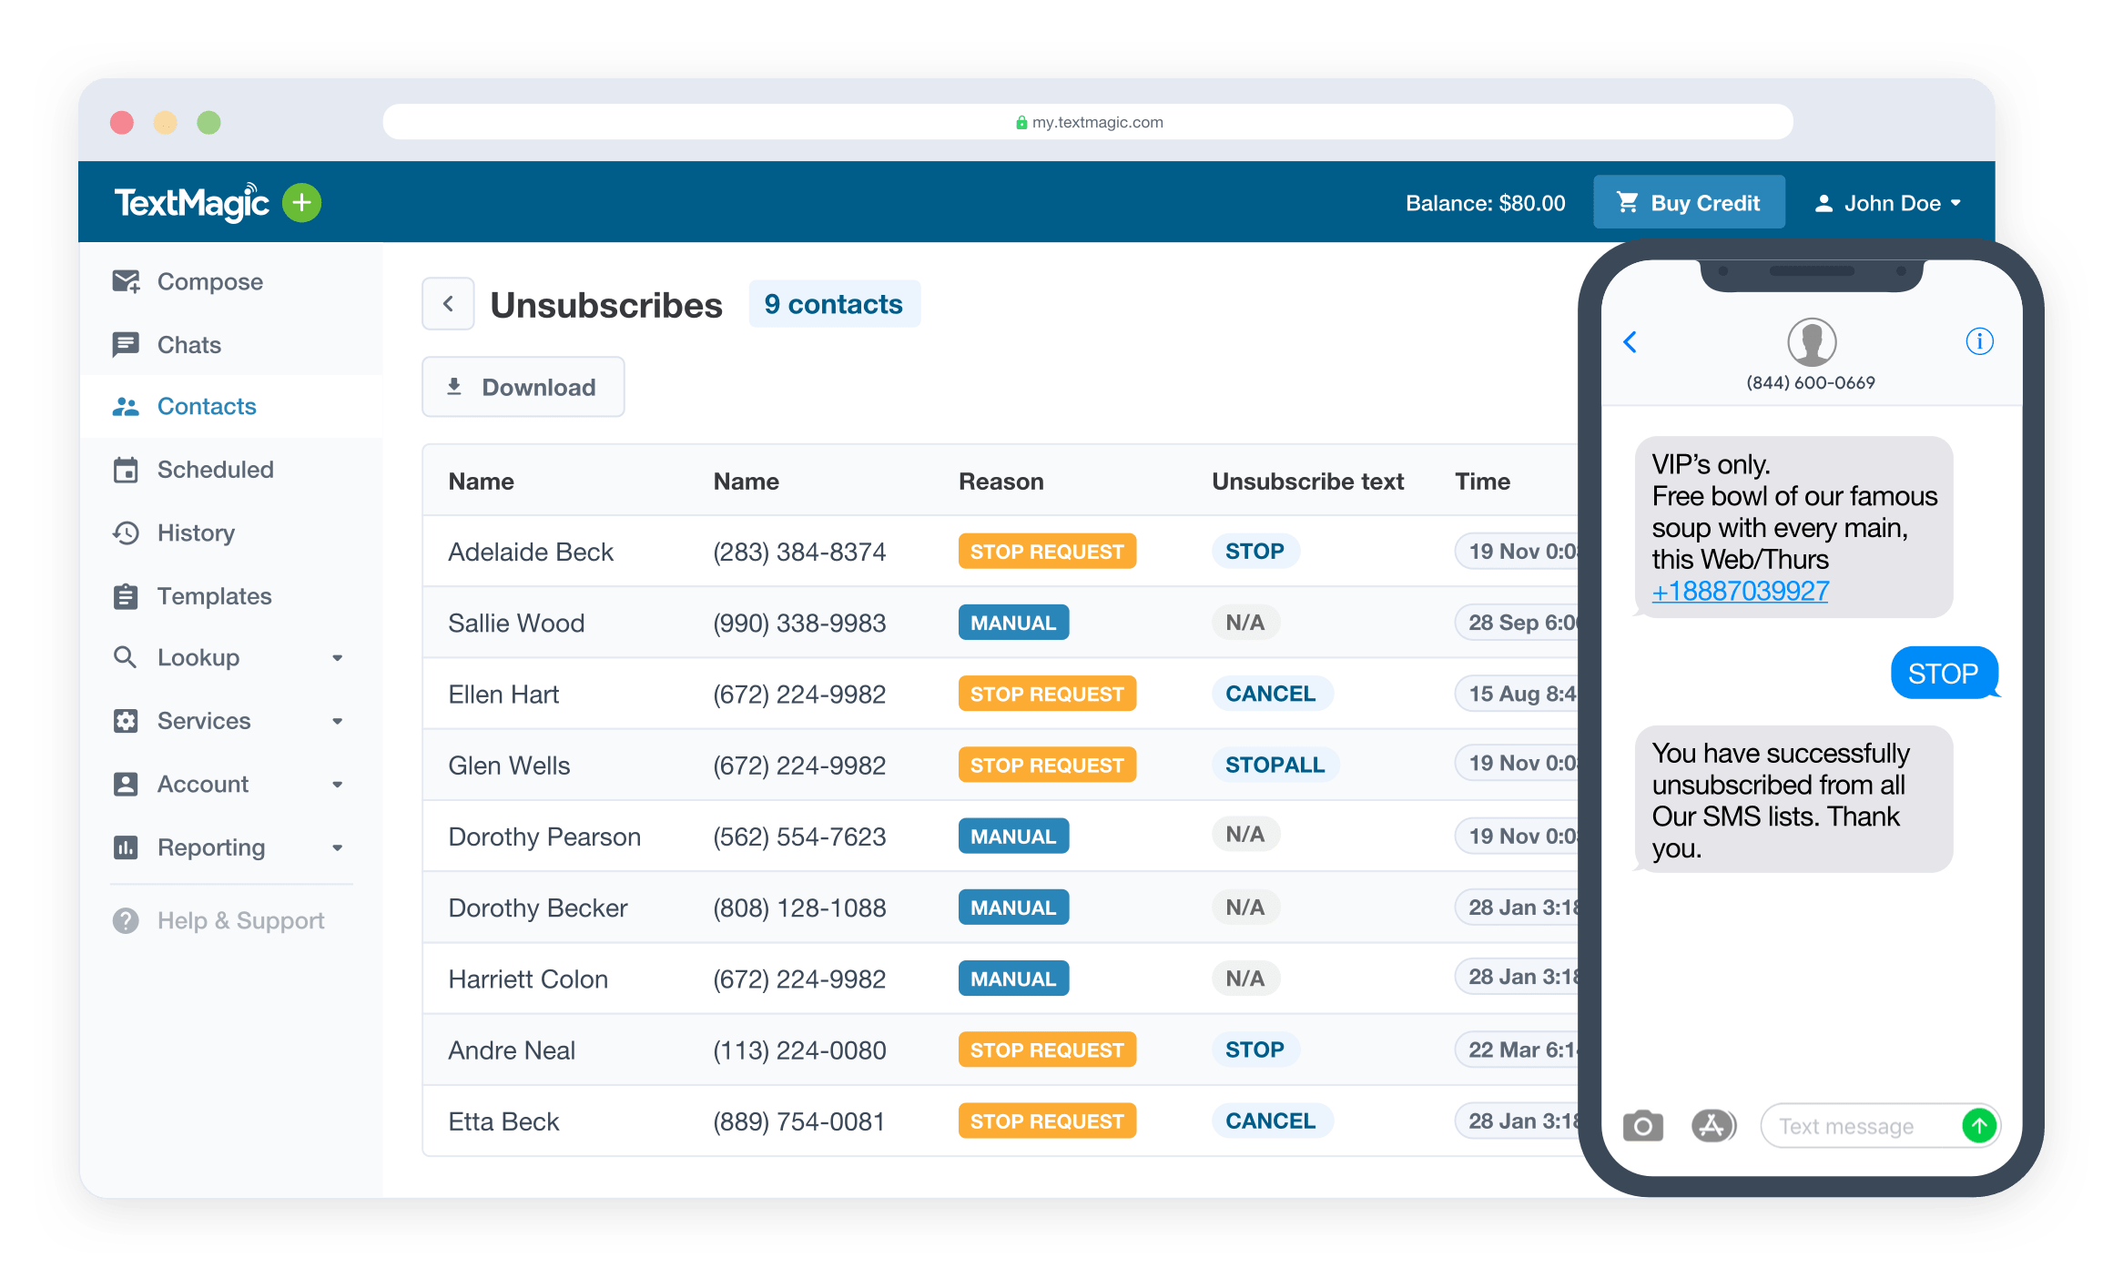Tap the phone's blue back chevron
2123x1278 pixels.
click(1630, 341)
